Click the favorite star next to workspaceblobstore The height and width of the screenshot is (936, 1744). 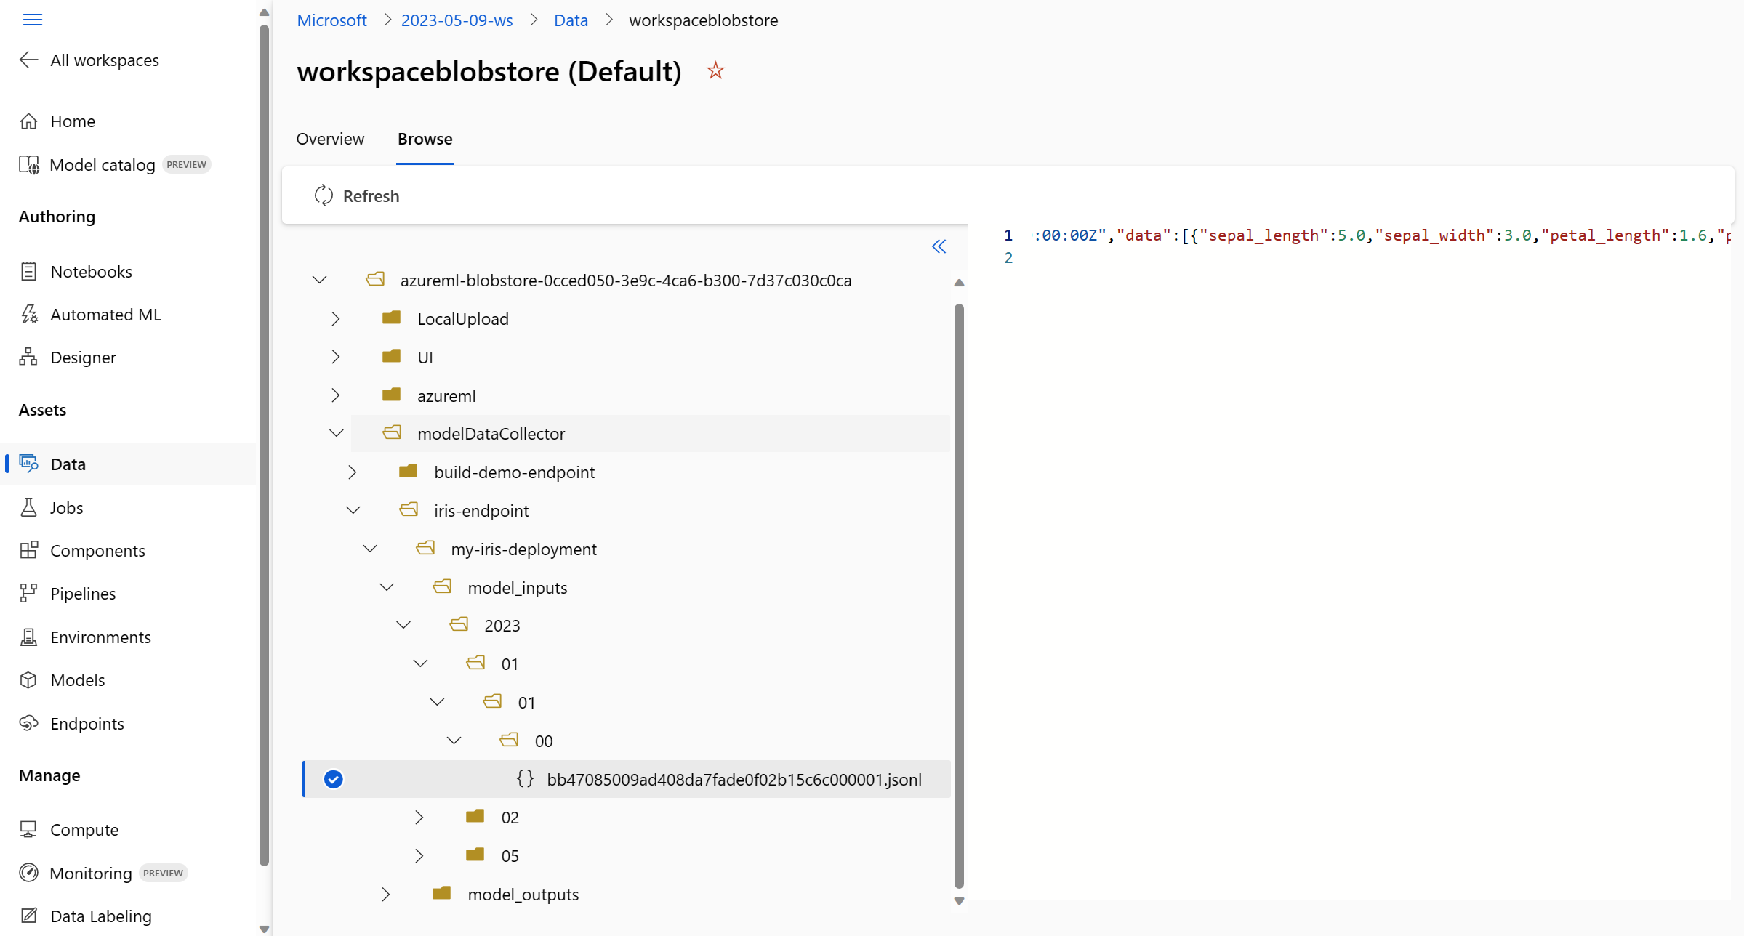pyautogui.click(x=715, y=70)
